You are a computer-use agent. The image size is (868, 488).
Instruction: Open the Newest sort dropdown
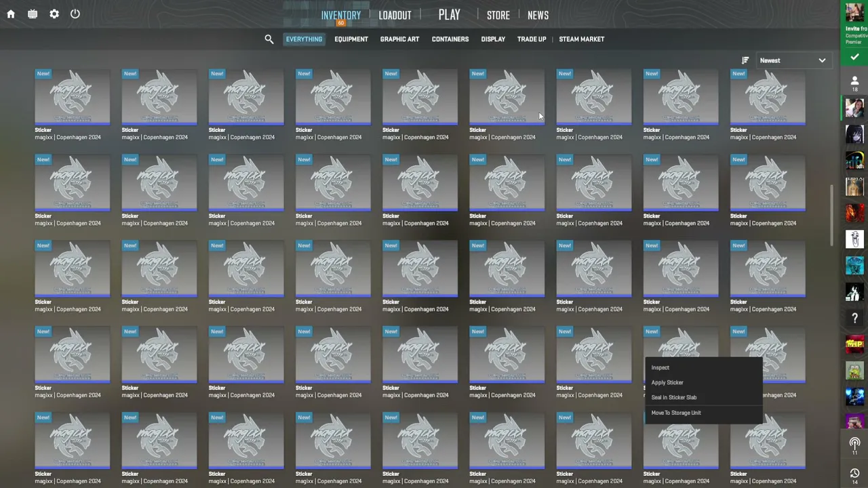(793, 60)
